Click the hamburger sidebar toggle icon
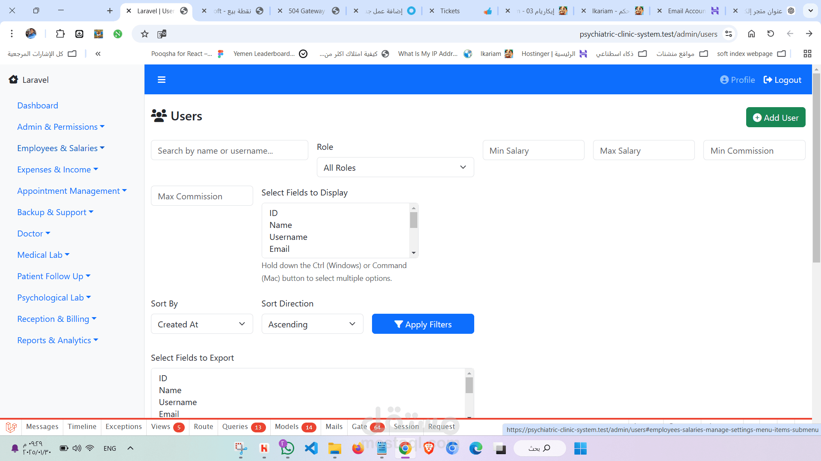This screenshot has width=821, height=461. pos(161,80)
